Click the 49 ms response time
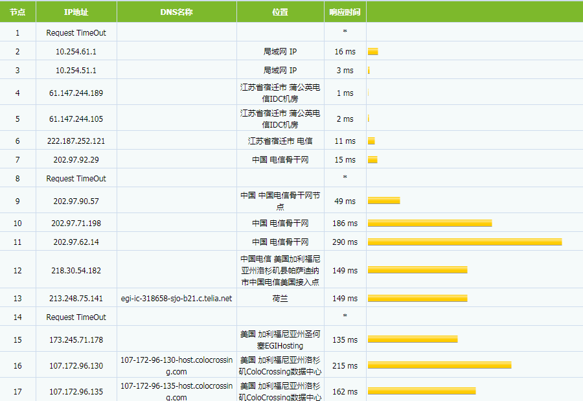 [x=345, y=201]
